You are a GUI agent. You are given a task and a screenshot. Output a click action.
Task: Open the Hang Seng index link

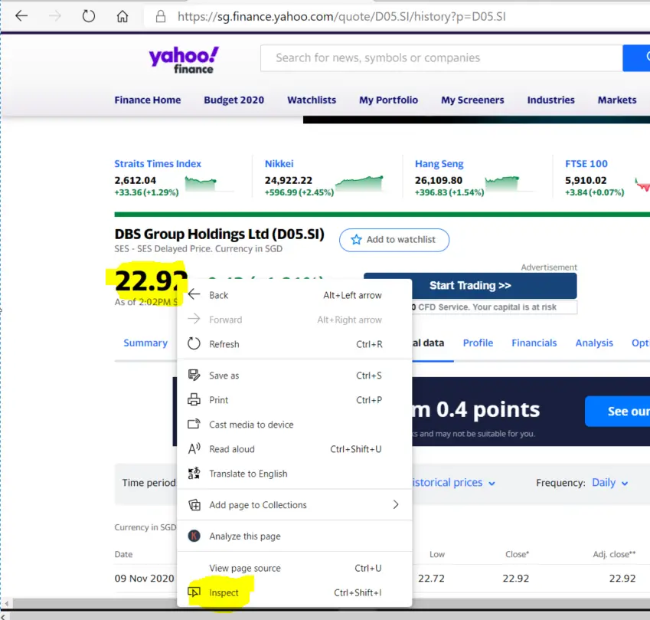[439, 164]
